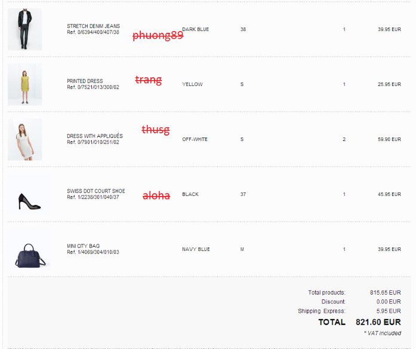Viewport: 416px width, 349px height.
Task: Click the Shipping Express cost 5.95 EUR
Action: (389, 311)
